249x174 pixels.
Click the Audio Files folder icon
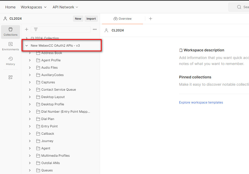coord(38,68)
